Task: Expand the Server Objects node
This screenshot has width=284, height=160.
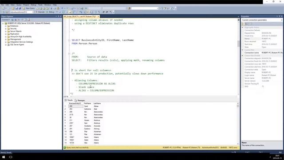Action: pyautogui.click(x=6, y=31)
